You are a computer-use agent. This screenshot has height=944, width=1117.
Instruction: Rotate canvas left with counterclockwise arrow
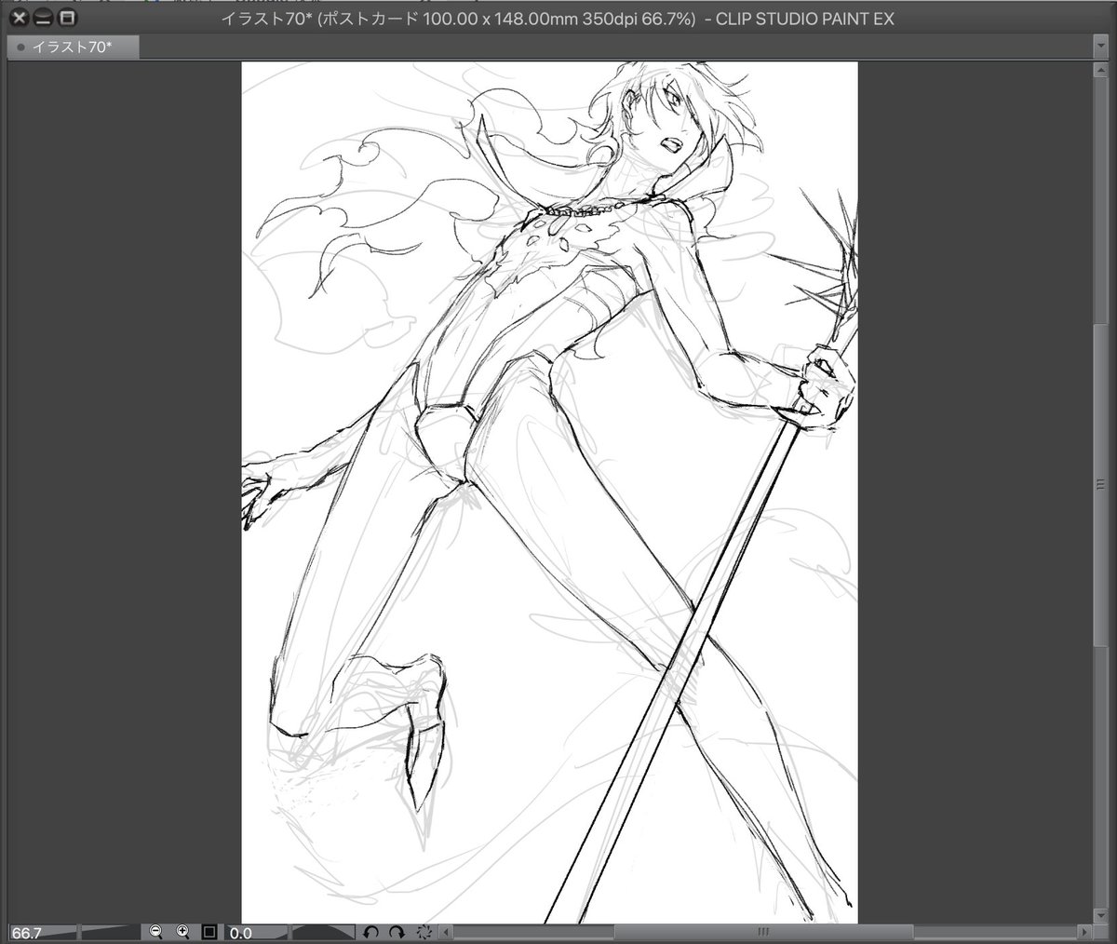tap(370, 932)
